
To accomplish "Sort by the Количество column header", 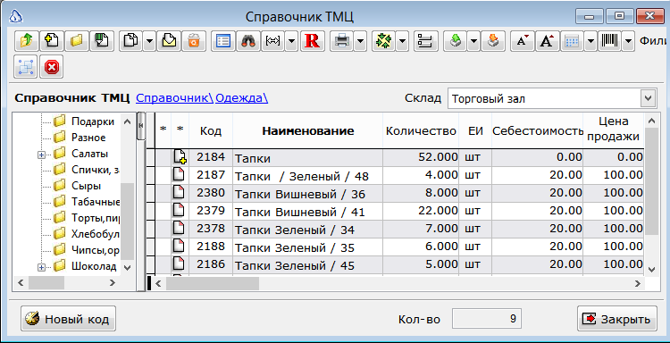I will [421, 130].
